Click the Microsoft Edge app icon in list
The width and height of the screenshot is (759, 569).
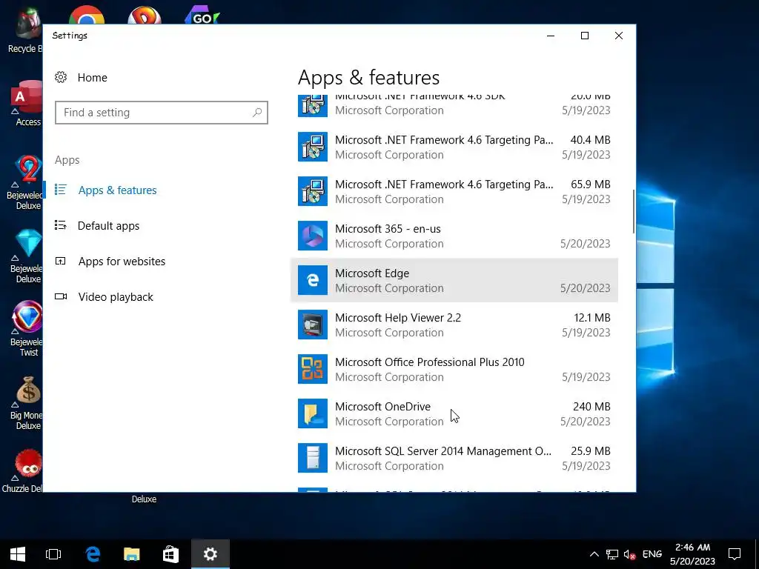click(312, 280)
